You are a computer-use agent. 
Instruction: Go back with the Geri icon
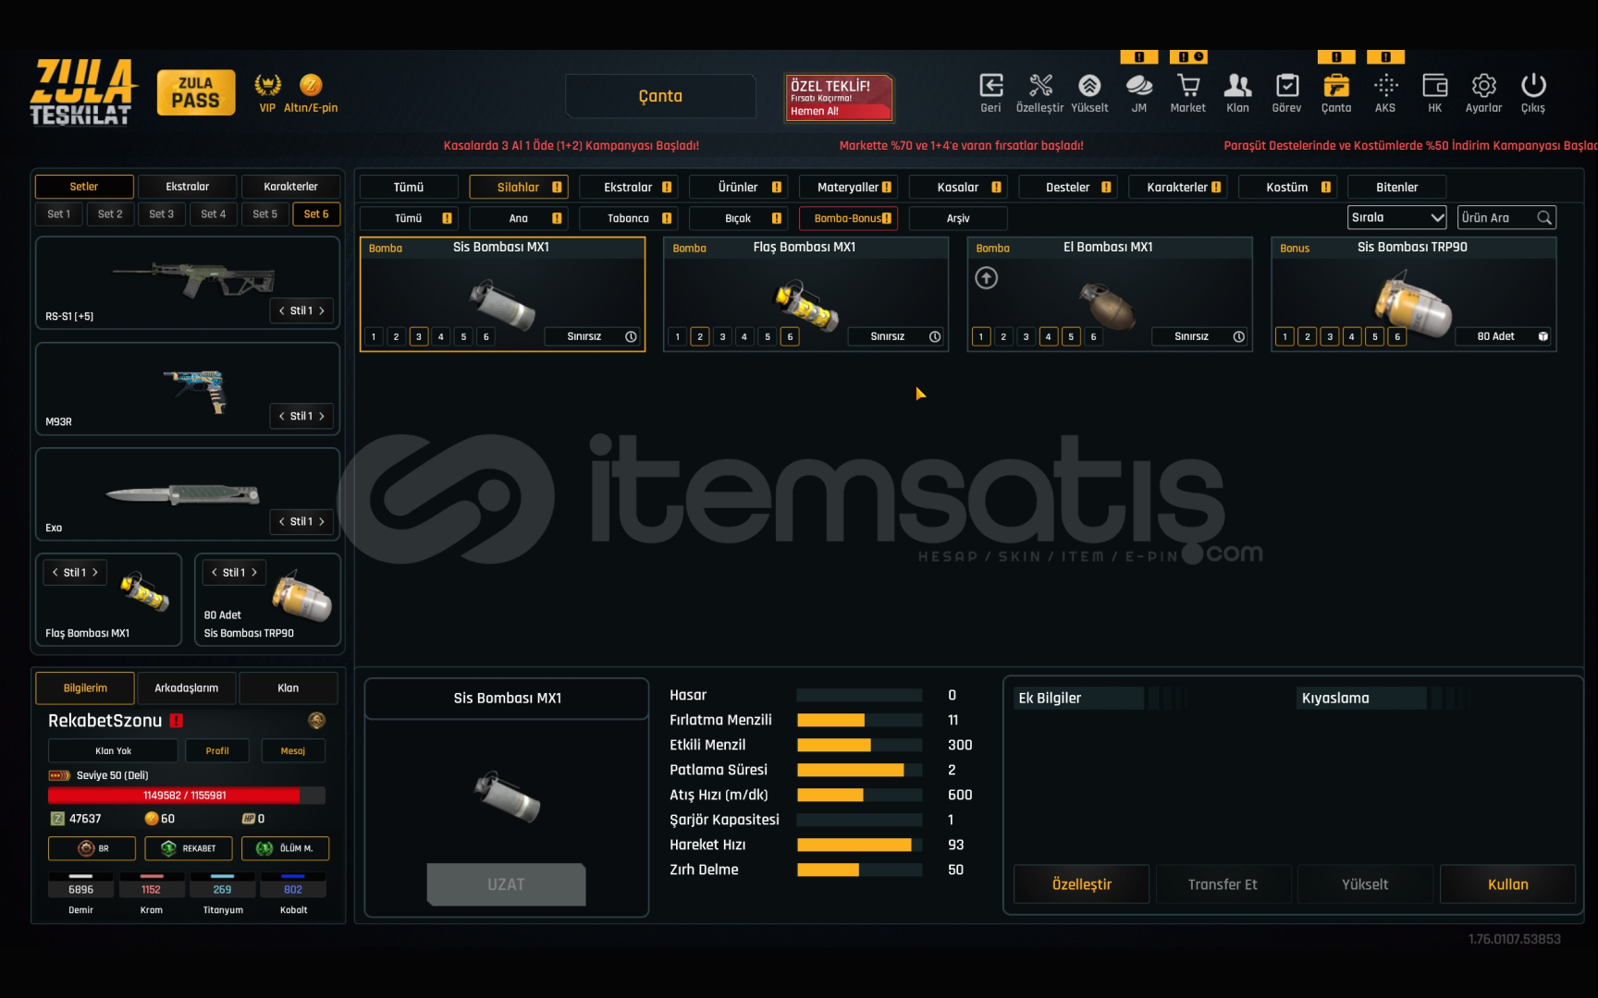990,86
